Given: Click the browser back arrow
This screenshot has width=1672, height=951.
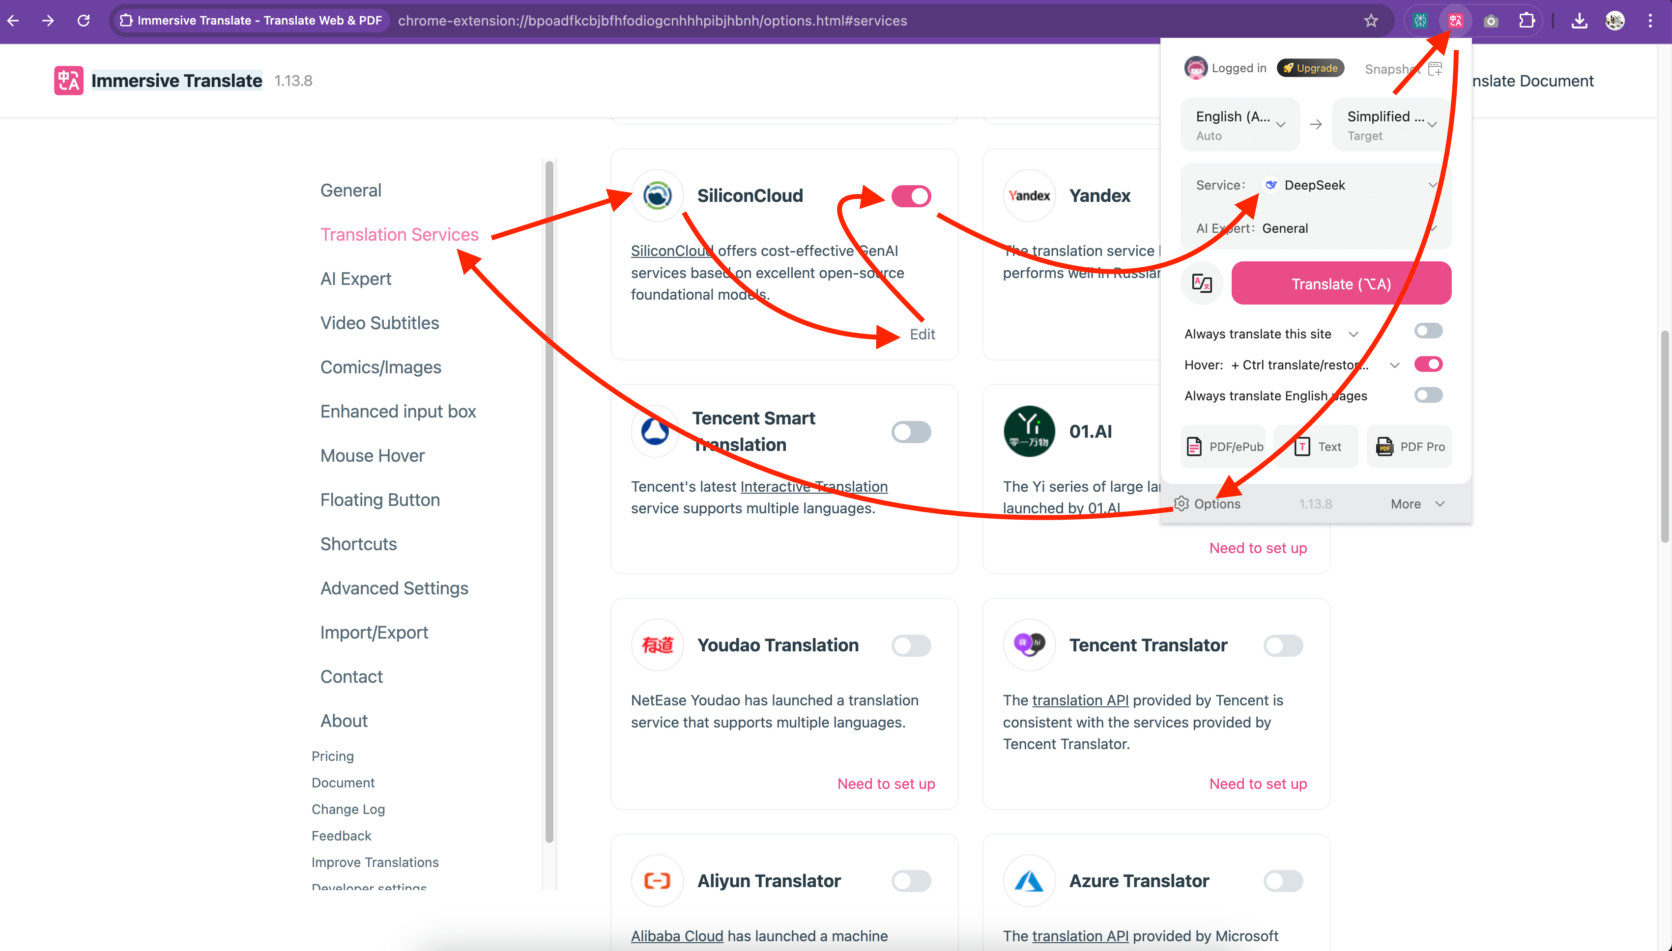Looking at the screenshot, I should click(13, 20).
